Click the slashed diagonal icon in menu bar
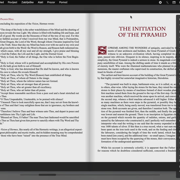Viewport: 180px width, 180px height. tap(167, 2)
